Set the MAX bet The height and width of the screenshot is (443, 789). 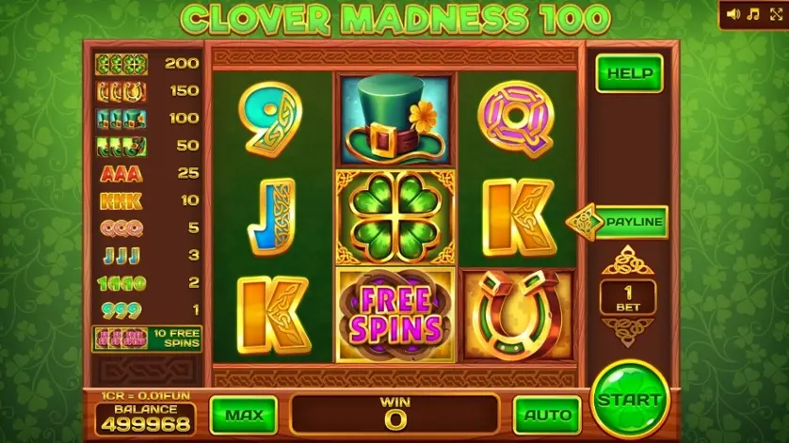point(244,415)
